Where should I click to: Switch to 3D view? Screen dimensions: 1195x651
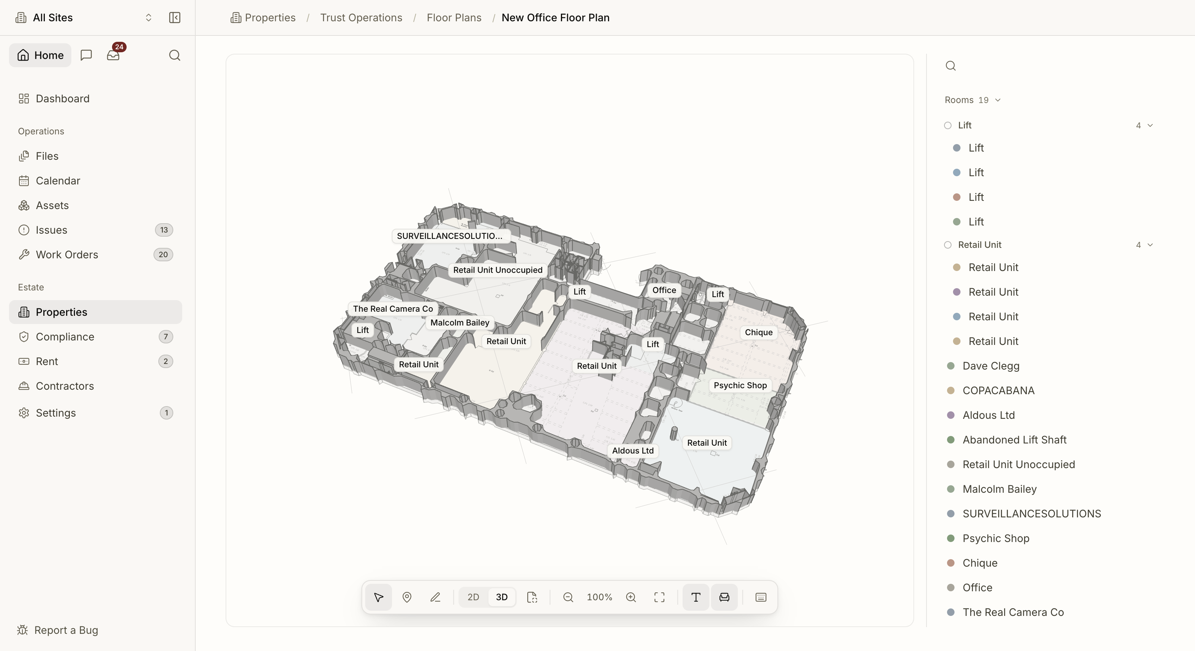coord(502,597)
